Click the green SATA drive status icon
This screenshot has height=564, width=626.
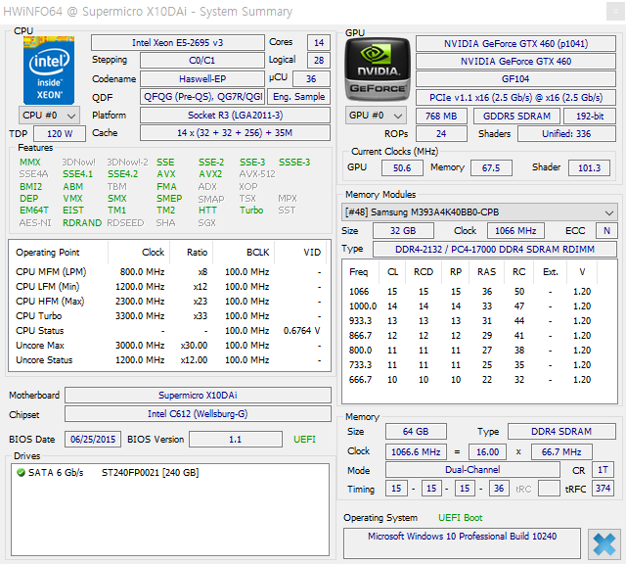21,473
